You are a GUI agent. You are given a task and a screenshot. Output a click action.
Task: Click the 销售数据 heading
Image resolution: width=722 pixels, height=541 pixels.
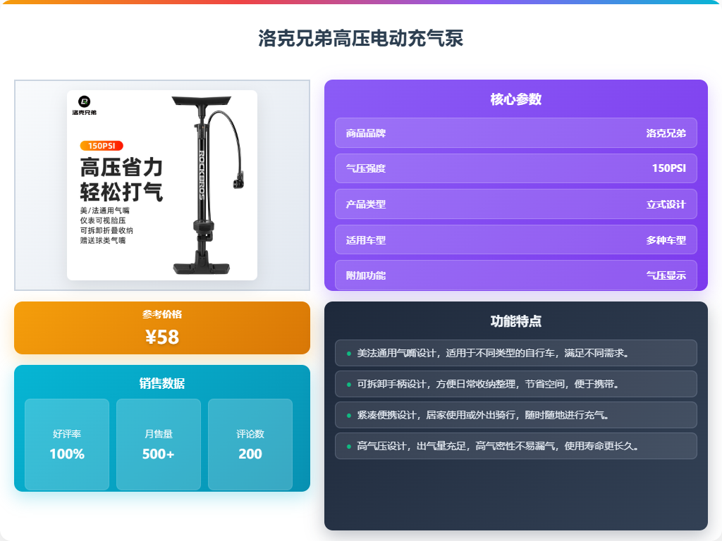click(x=162, y=383)
